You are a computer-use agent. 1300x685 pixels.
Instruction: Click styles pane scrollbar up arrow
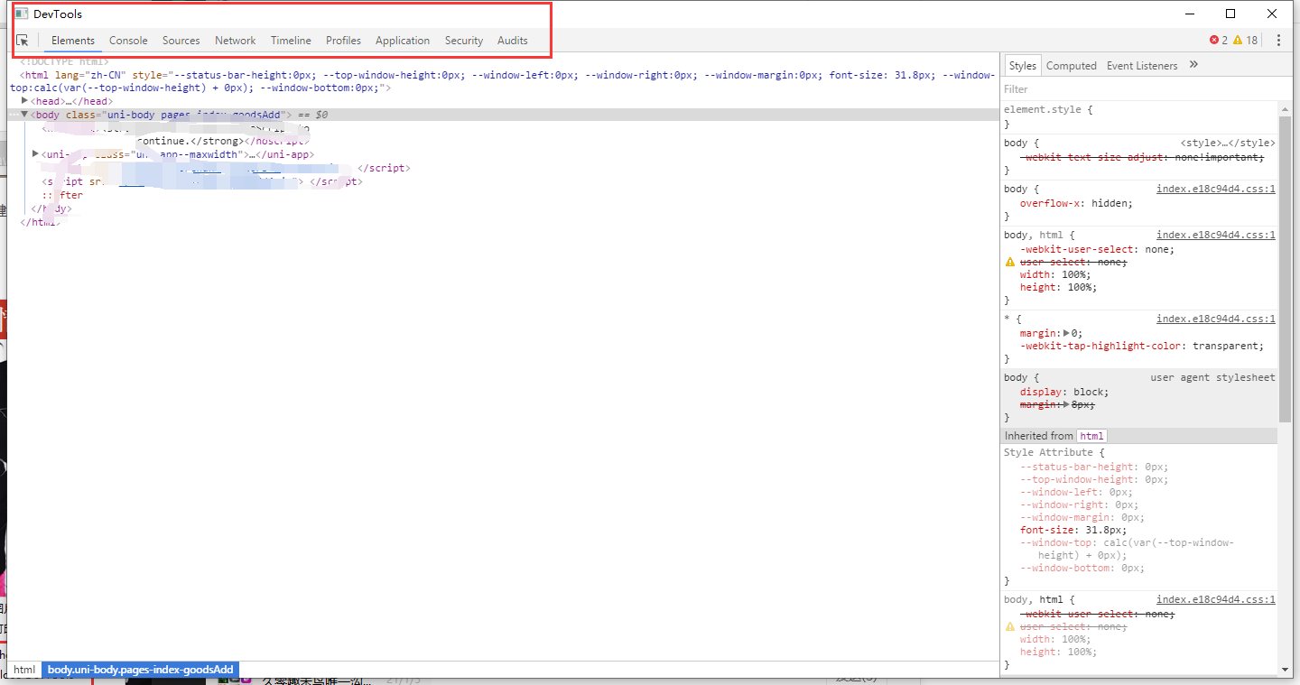[1285, 108]
